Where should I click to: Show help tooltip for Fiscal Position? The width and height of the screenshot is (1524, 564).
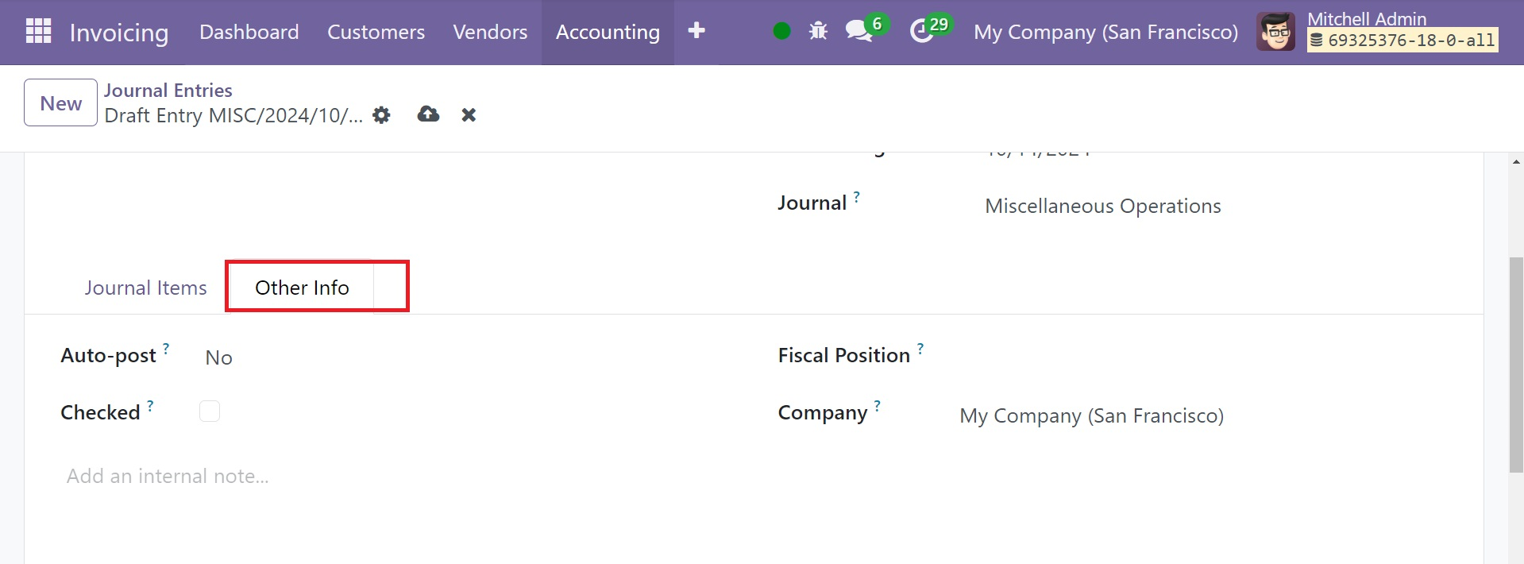[920, 348]
